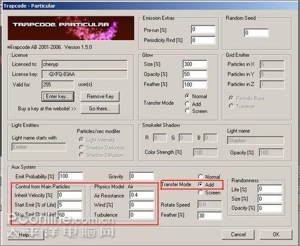
Task: Confirm settings with the OK button
Action: [276, 235]
